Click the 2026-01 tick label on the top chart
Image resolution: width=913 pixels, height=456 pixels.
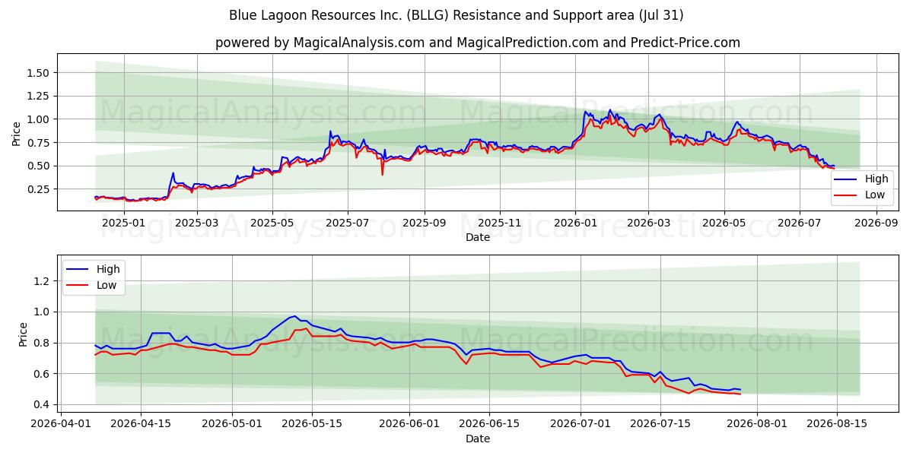tap(574, 223)
